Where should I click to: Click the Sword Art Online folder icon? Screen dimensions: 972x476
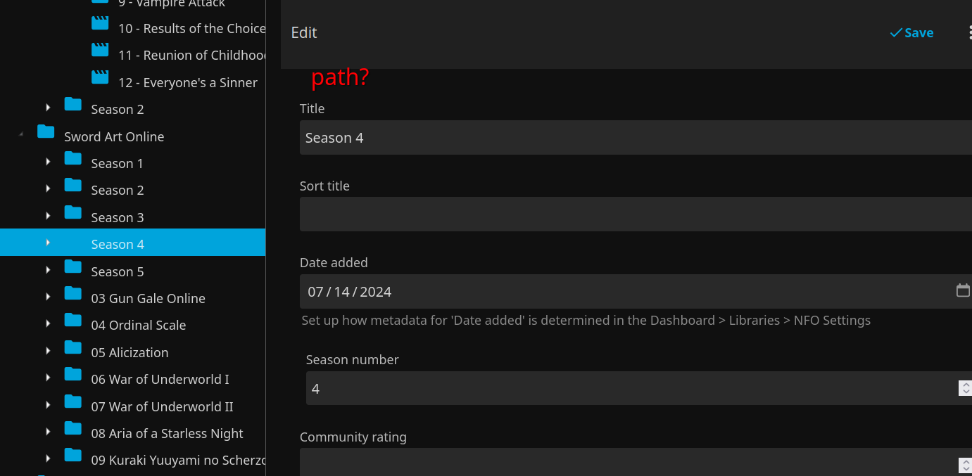(46, 131)
